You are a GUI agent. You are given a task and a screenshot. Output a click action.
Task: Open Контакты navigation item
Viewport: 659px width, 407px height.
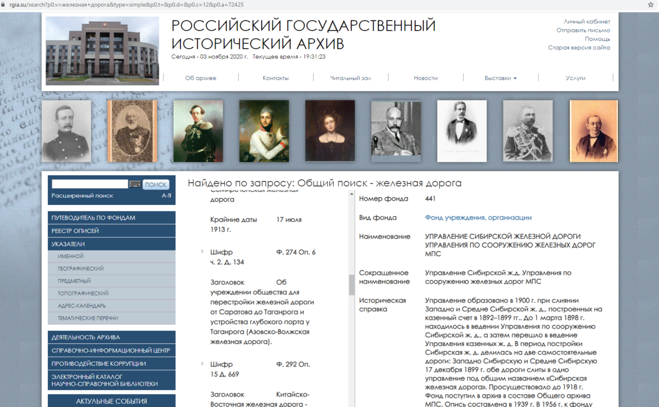(x=276, y=78)
